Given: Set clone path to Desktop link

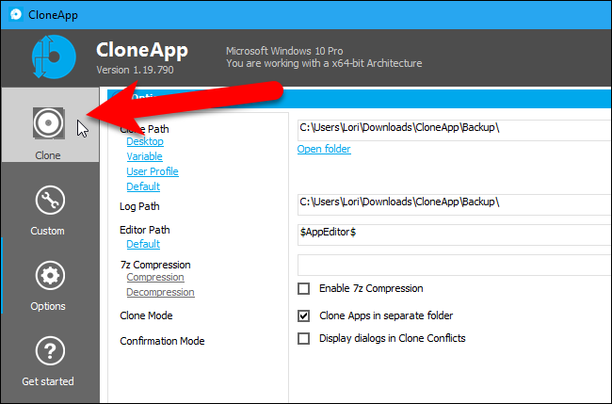Looking at the screenshot, I should click(x=145, y=141).
